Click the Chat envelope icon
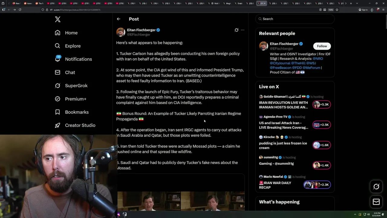Viewport: 387px width, 218px height. [x=57, y=72]
